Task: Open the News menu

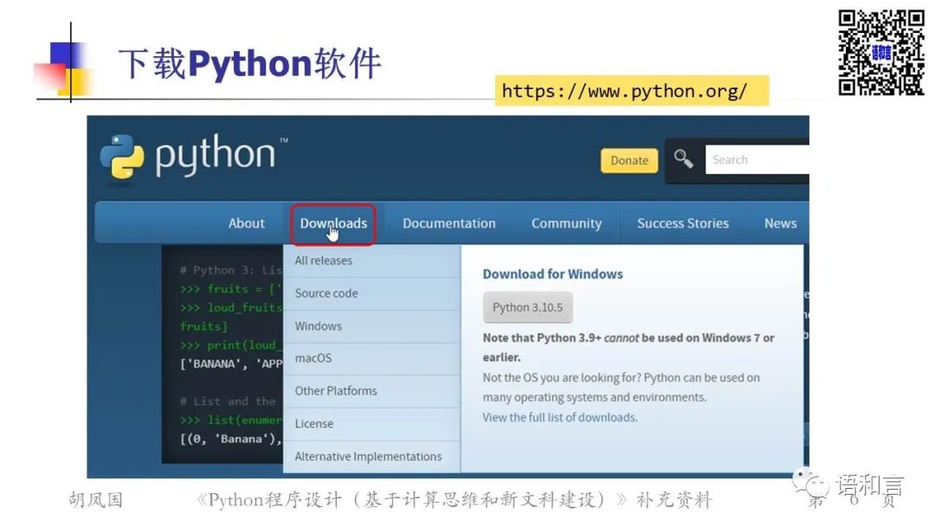Action: tap(781, 223)
